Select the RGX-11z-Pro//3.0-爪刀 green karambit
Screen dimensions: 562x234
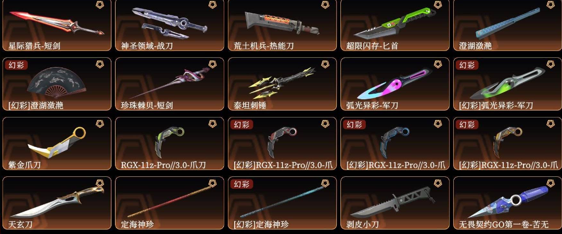[x=170, y=144]
